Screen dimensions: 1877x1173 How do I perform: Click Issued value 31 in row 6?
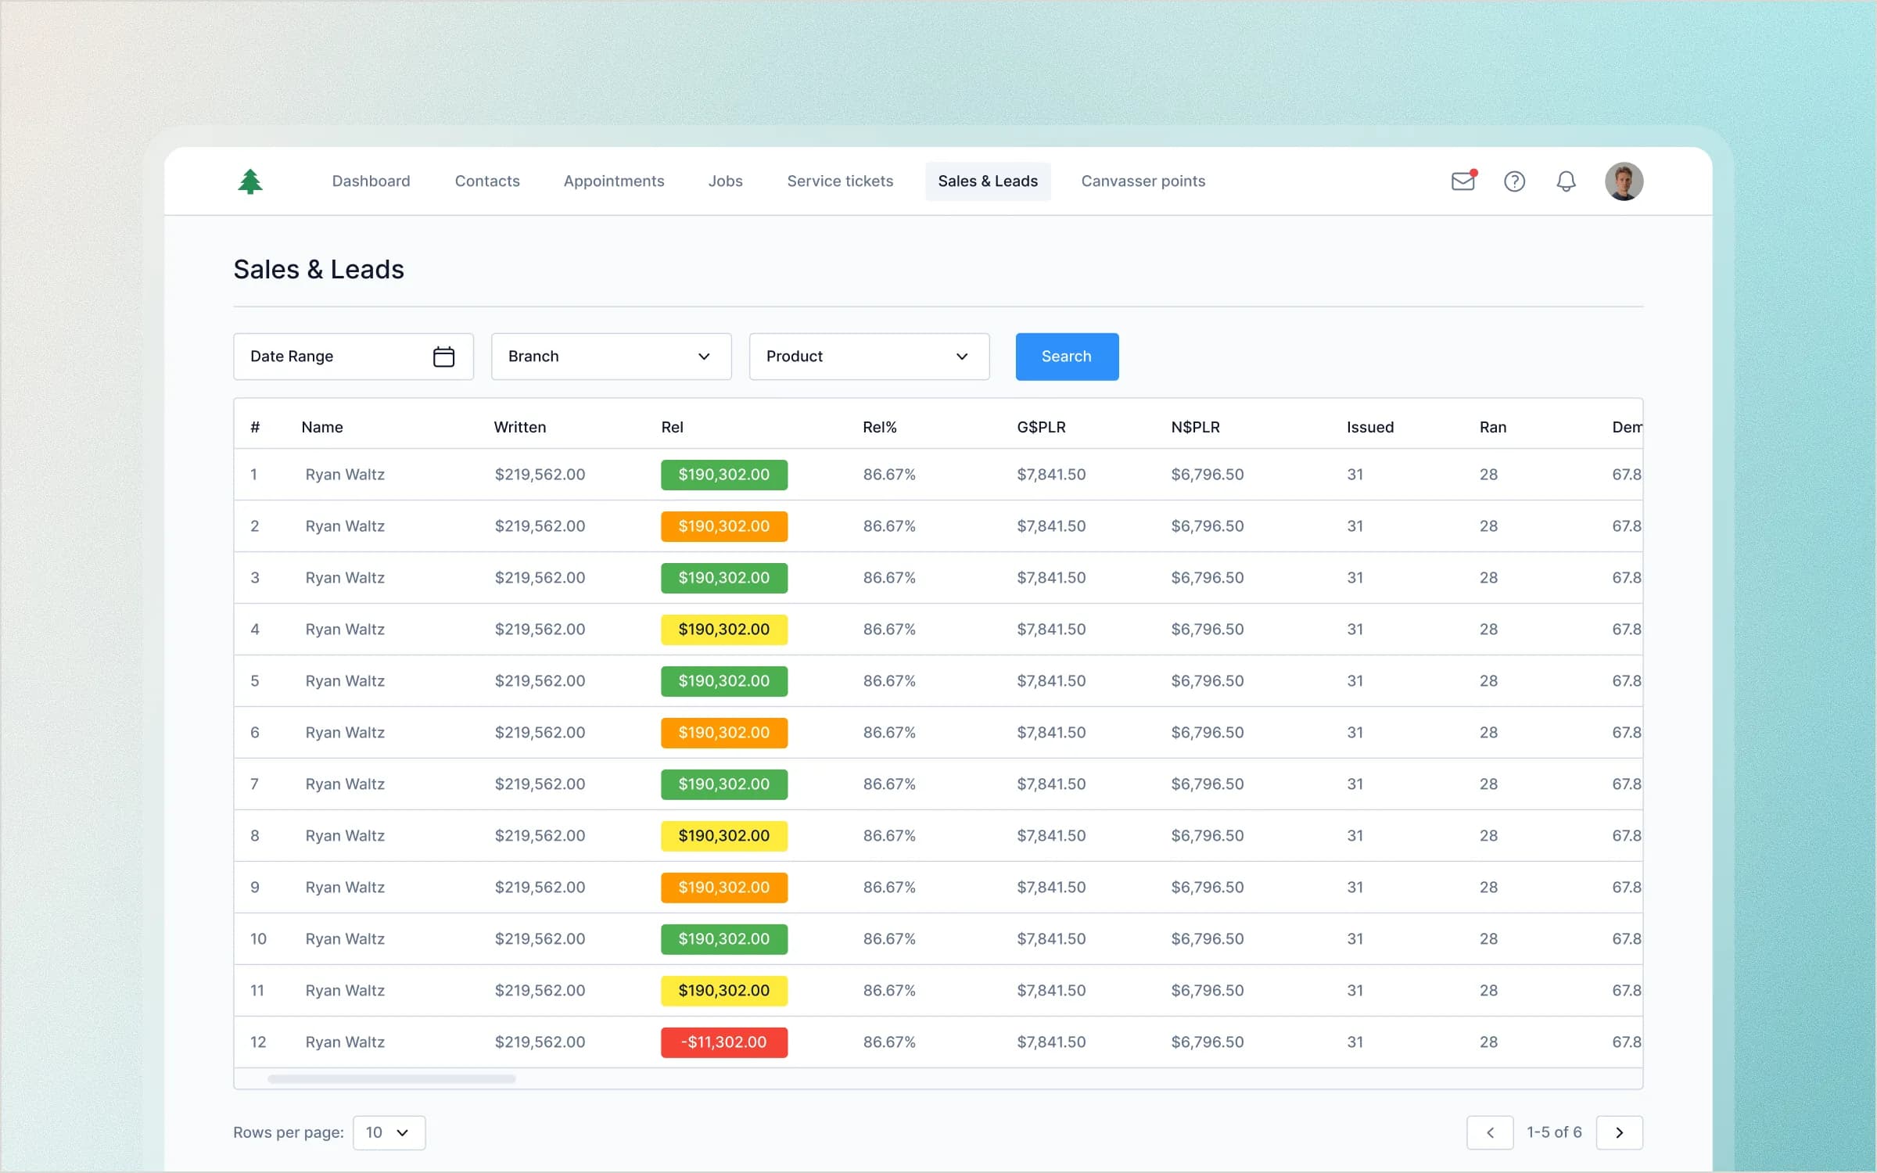click(1355, 733)
